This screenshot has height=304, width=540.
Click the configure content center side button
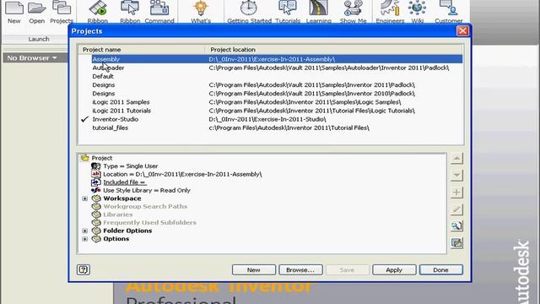456,243
